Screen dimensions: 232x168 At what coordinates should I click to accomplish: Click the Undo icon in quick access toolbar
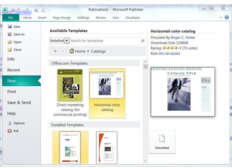click(x=19, y=10)
